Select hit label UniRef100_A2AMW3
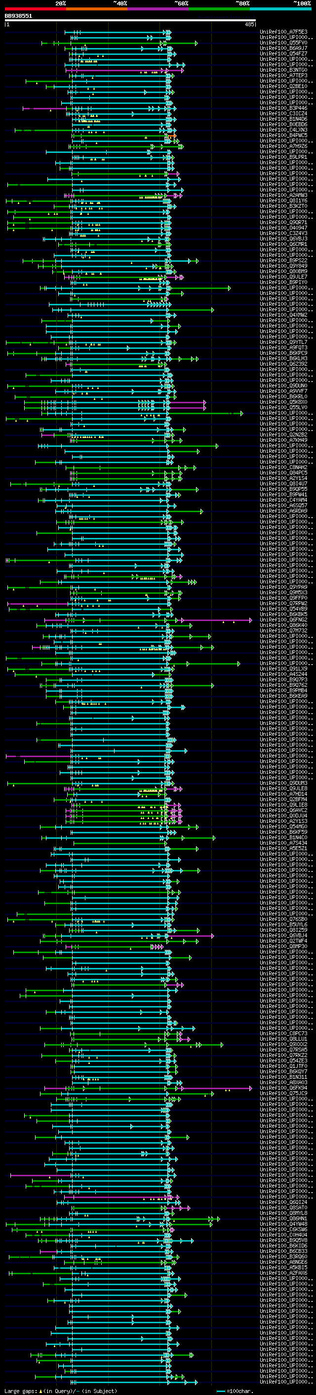The width and height of the screenshot is (316, 1395). pyautogui.click(x=283, y=195)
